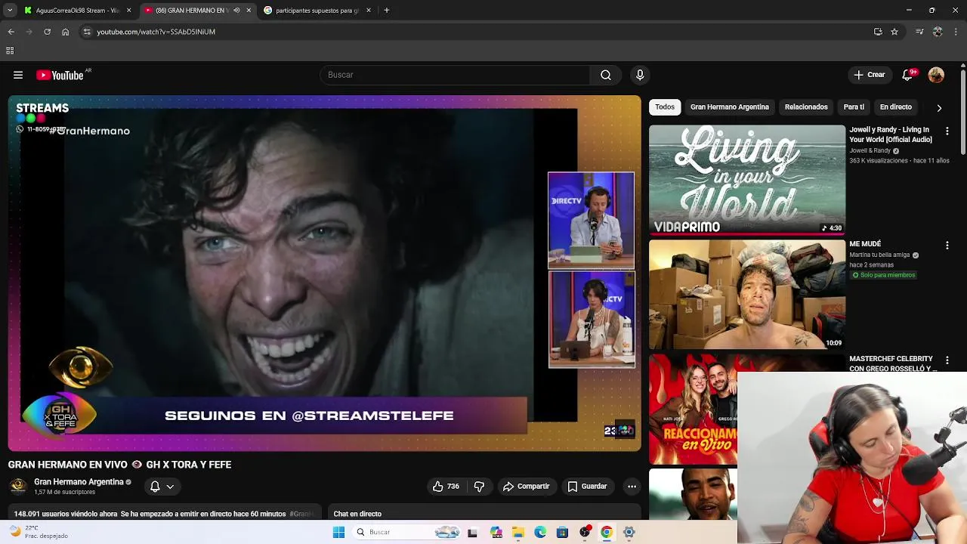Open weather widget in taskbar
The height and width of the screenshot is (544, 967).
[x=38, y=532]
